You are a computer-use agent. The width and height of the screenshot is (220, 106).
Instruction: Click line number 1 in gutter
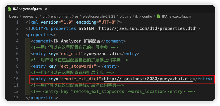17,22
